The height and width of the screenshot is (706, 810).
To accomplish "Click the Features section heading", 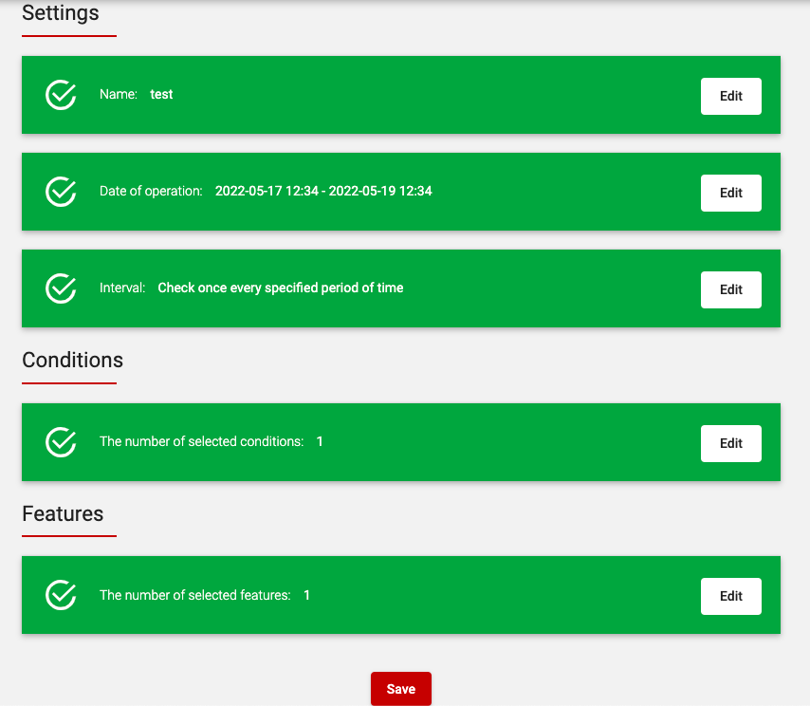I will click(x=63, y=513).
